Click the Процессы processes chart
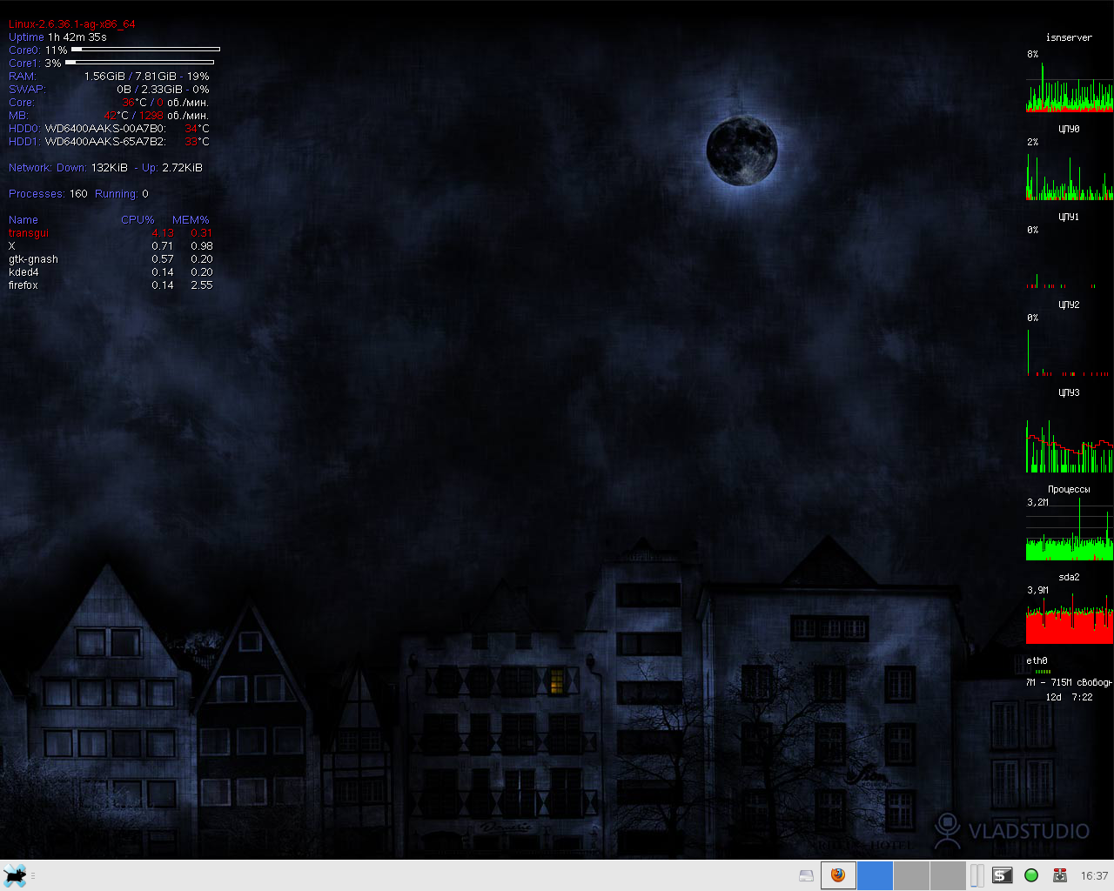The width and height of the screenshot is (1114, 891). click(x=1069, y=531)
